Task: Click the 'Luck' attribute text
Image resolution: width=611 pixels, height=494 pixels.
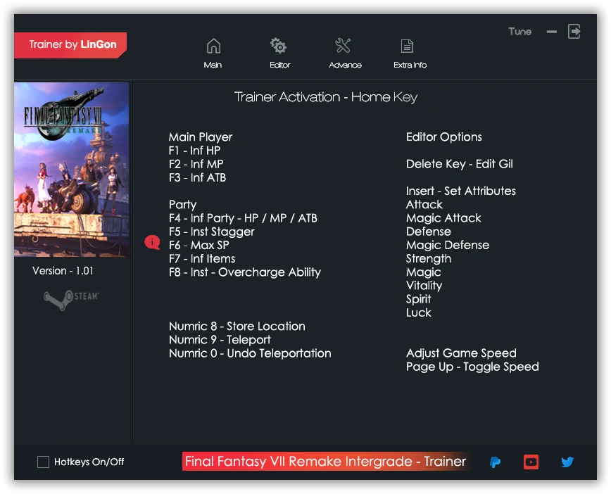Action: [419, 312]
